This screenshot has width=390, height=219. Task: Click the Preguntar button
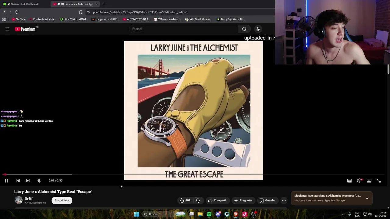click(x=243, y=200)
